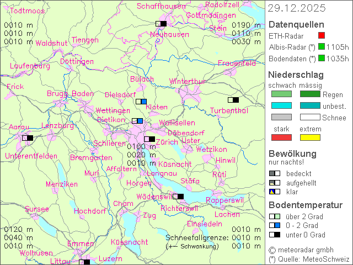This screenshot has width=353, height=265.
Task: Click the 'bedeckt' cloud cover legend icon
Action: [x=274, y=173]
